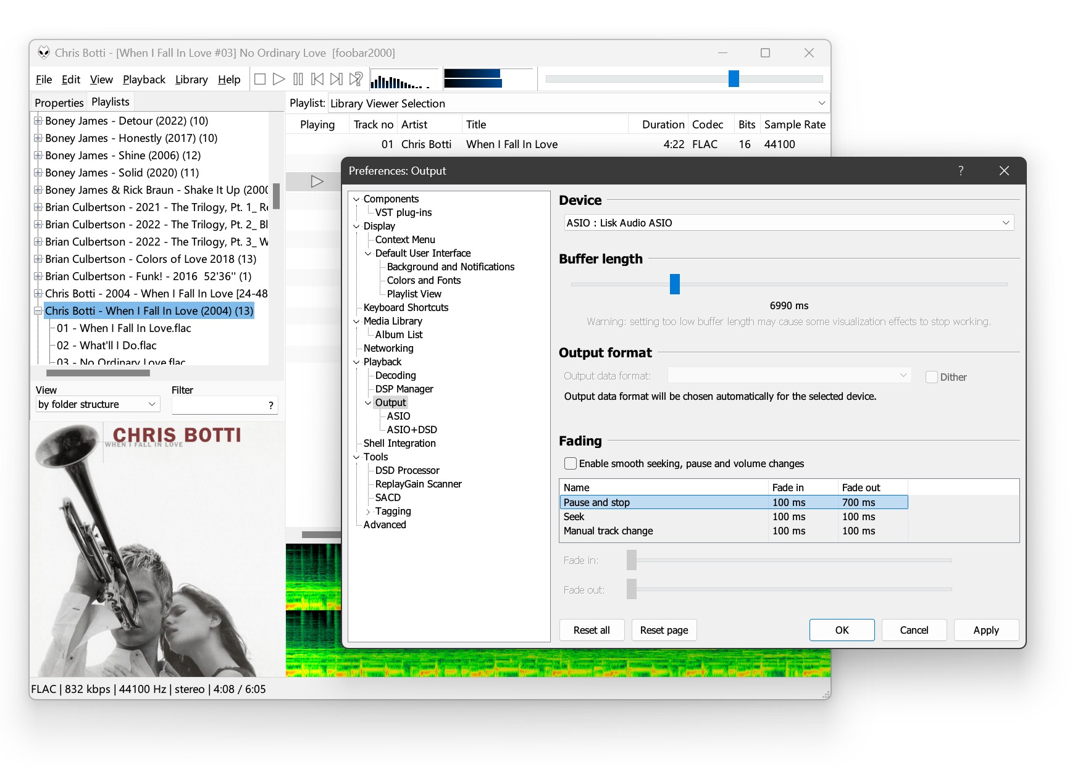Click the Sample Rate column header
1075x767 pixels.
click(794, 125)
